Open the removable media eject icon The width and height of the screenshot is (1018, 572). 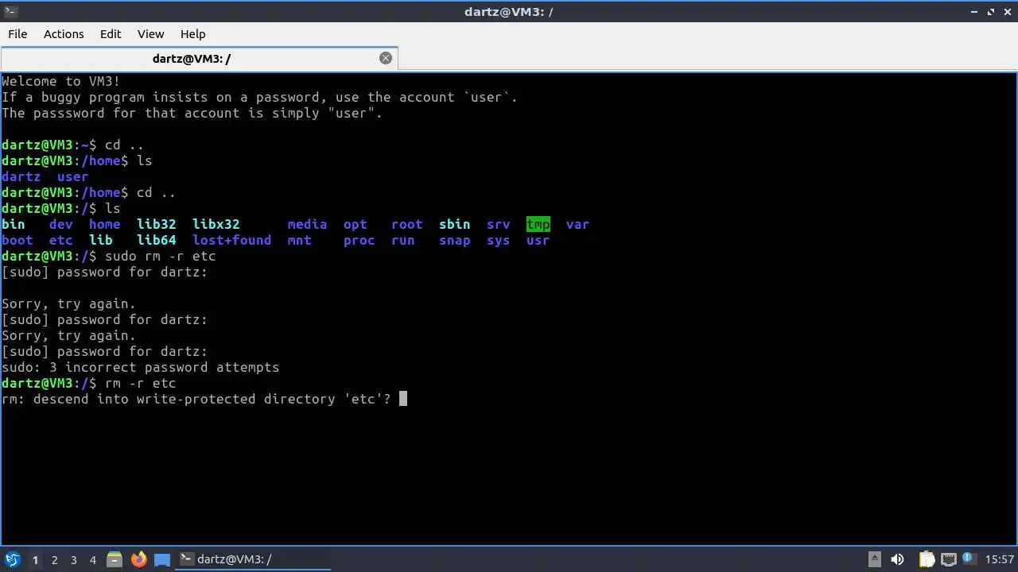(874, 559)
